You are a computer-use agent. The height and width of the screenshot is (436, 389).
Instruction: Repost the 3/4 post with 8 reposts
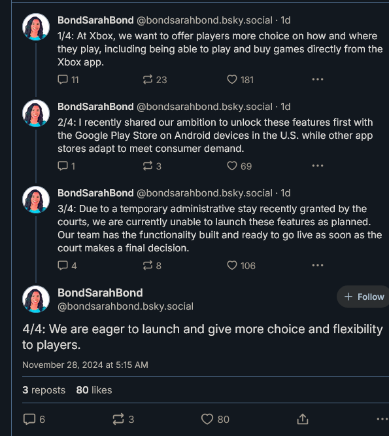[x=152, y=266]
